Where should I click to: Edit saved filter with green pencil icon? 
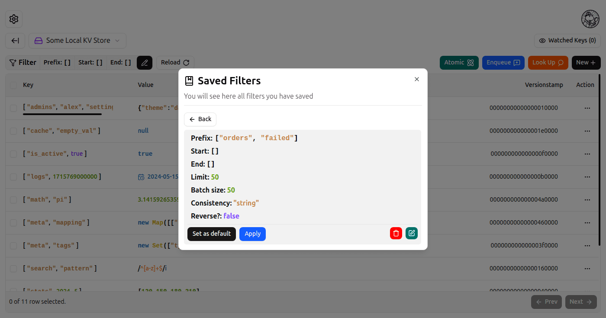[412, 234]
